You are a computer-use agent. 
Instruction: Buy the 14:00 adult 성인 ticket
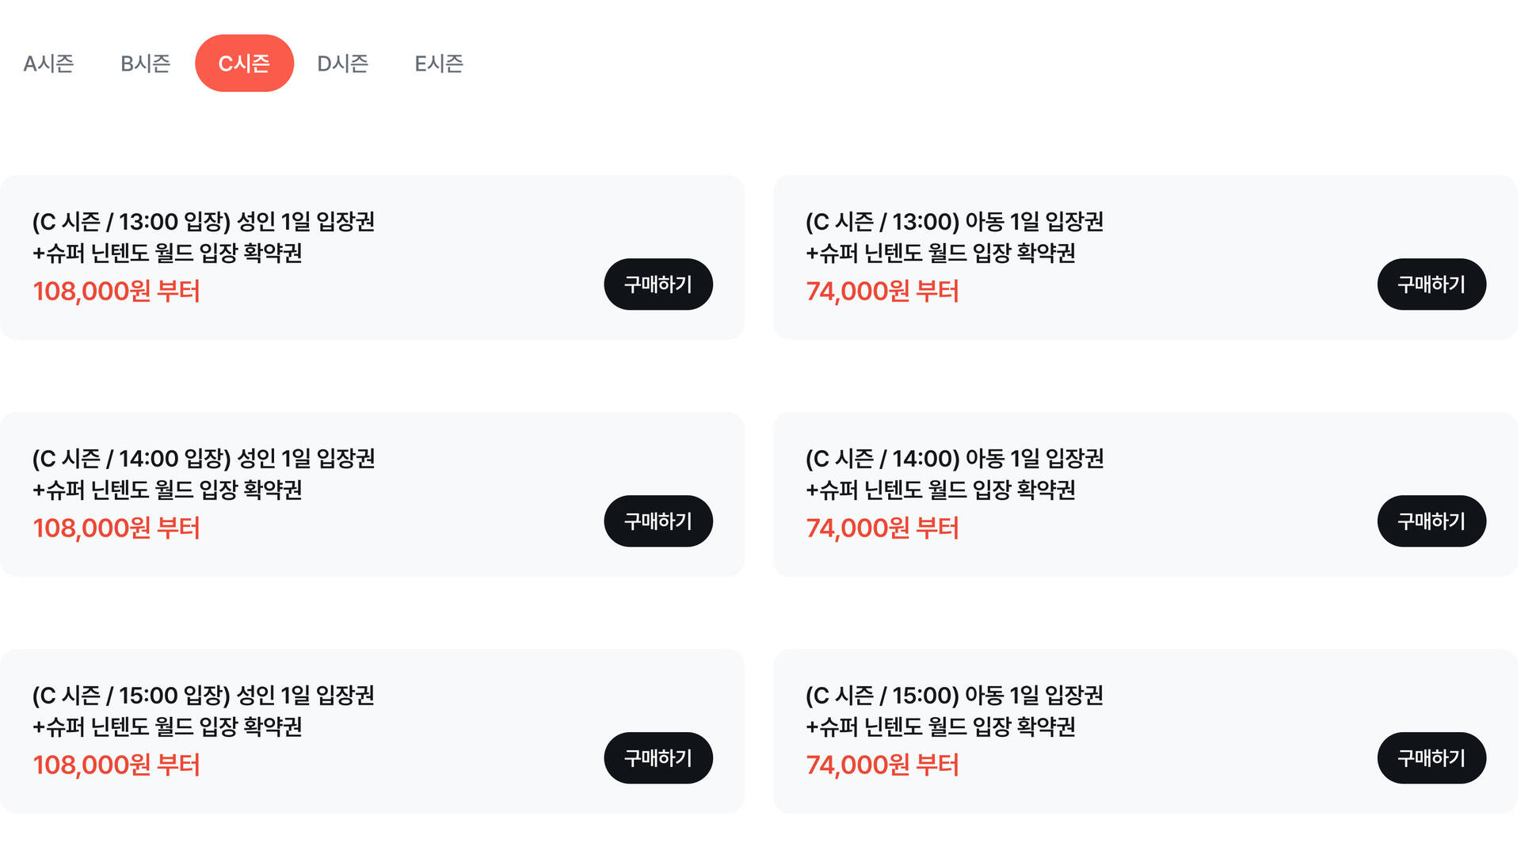coord(658,521)
